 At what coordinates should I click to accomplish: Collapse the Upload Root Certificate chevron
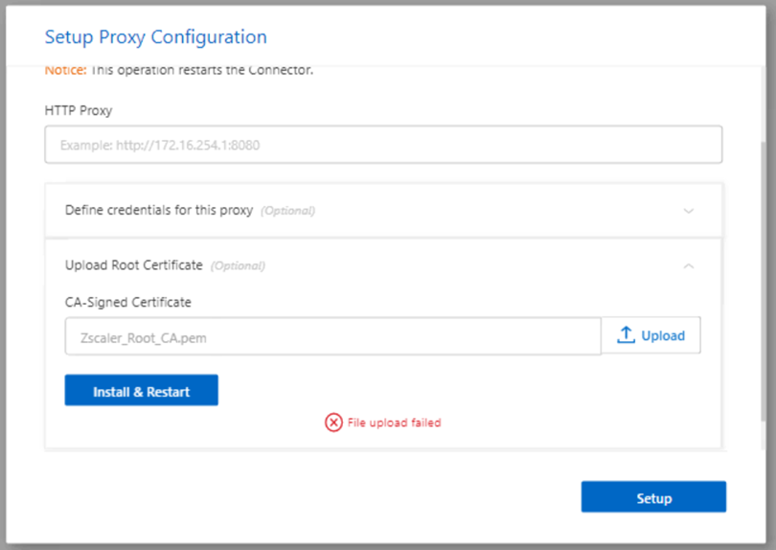(x=688, y=266)
